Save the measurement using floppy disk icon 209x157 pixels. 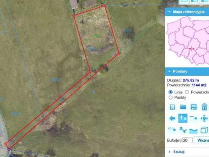coord(194,107)
